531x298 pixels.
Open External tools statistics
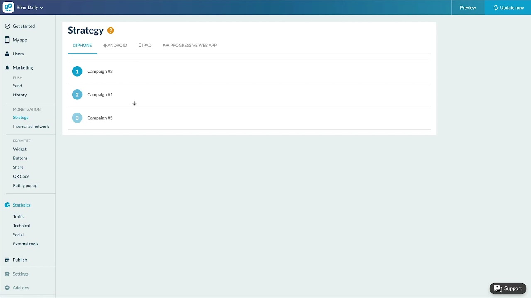click(x=25, y=244)
